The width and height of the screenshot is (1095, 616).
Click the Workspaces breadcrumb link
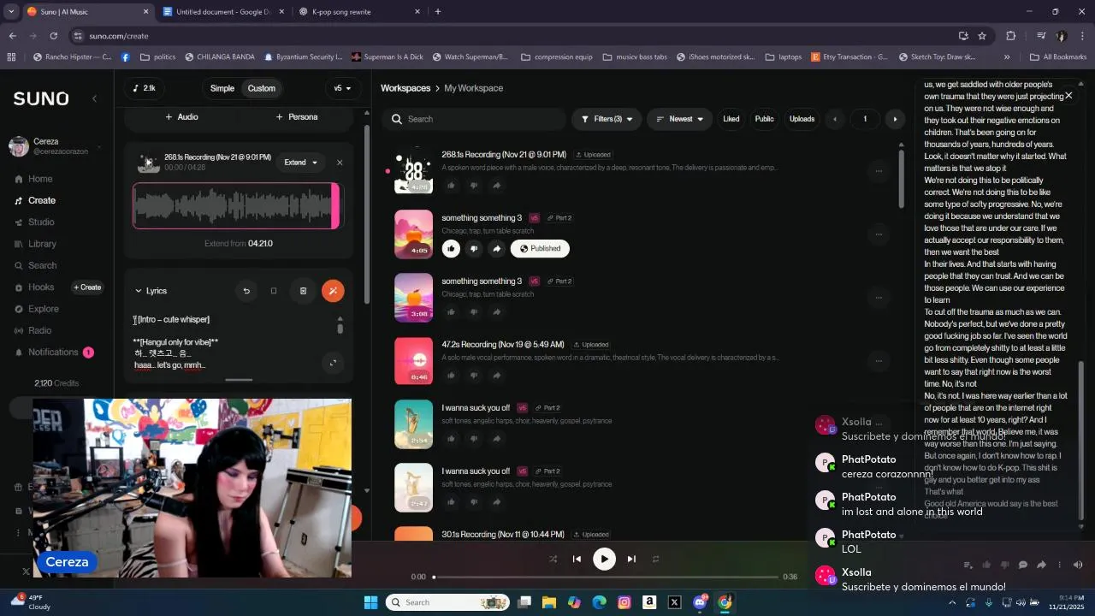click(x=405, y=88)
